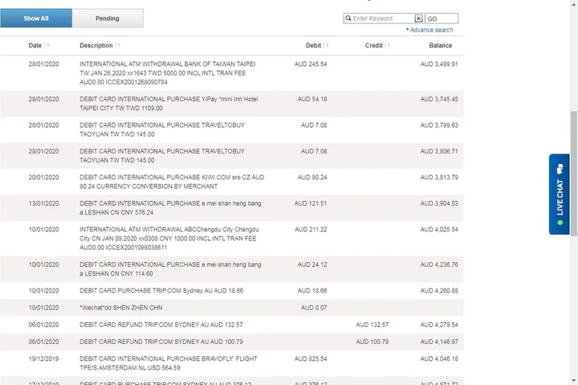This screenshot has width=578, height=385.
Task: Open the Advance search link
Action: pyautogui.click(x=431, y=30)
